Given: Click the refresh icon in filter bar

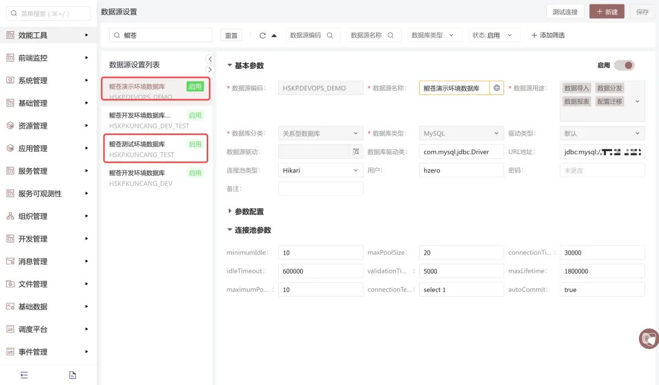Looking at the screenshot, I should pos(262,36).
